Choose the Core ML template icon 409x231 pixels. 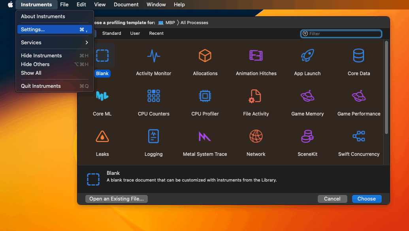click(102, 96)
